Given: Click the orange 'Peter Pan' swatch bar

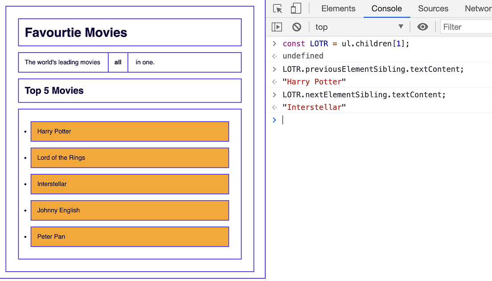Looking at the screenshot, I should 129,236.
